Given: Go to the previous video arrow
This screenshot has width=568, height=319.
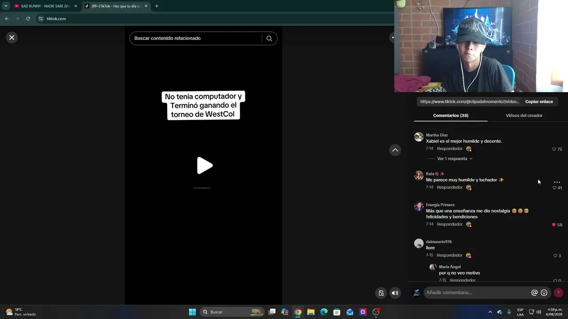Looking at the screenshot, I should [395, 150].
